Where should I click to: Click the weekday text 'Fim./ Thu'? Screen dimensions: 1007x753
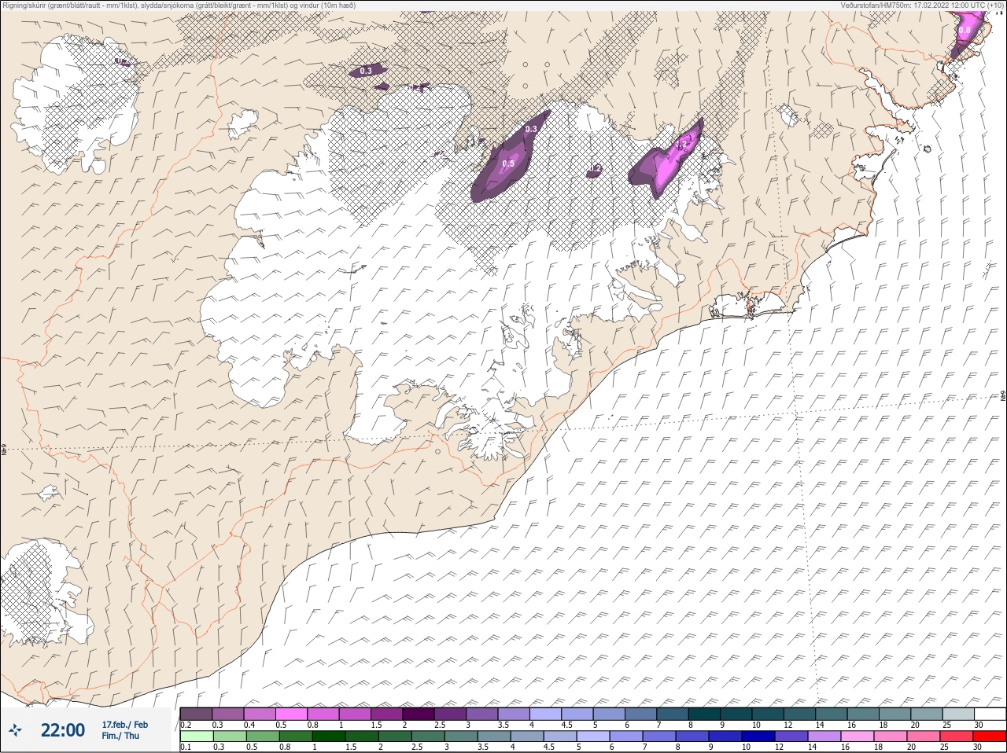pos(120,736)
